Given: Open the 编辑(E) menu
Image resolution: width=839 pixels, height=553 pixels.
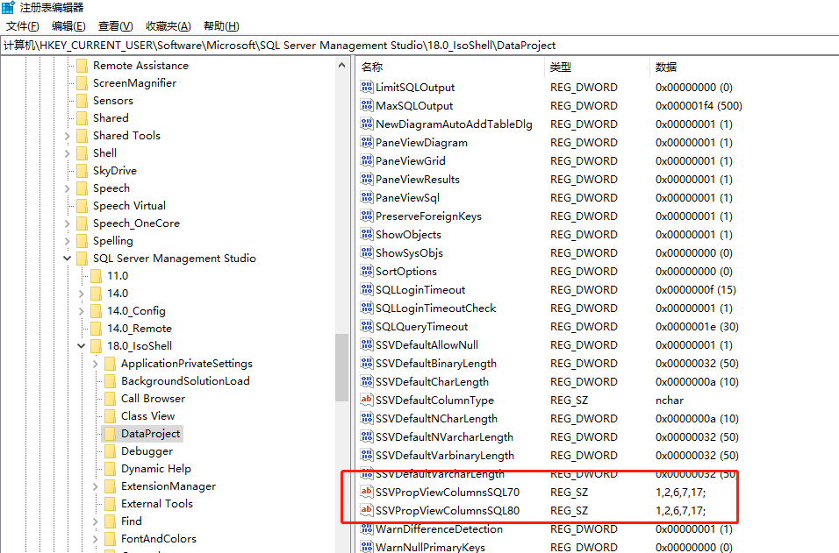Looking at the screenshot, I should click(68, 26).
